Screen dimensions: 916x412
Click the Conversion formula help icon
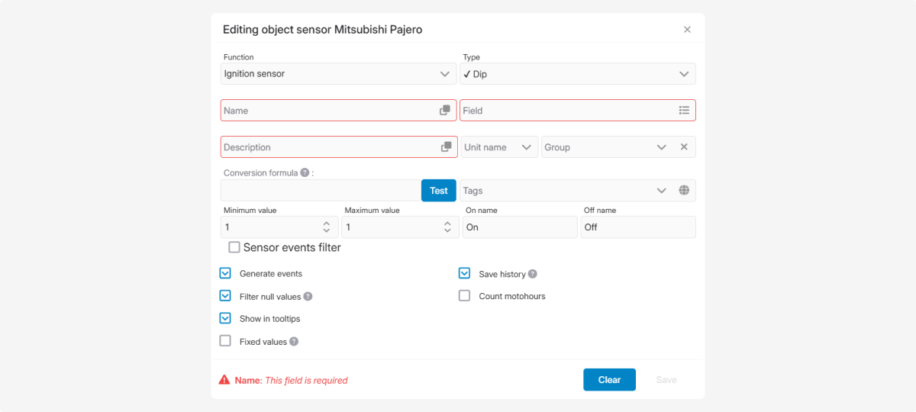click(305, 173)
